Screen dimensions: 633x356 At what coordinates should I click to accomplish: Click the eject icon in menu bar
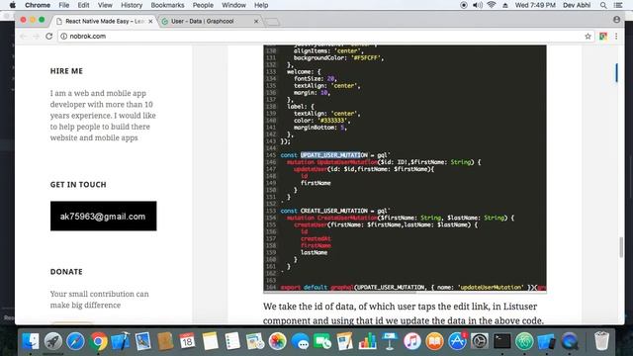click(505, 5)
